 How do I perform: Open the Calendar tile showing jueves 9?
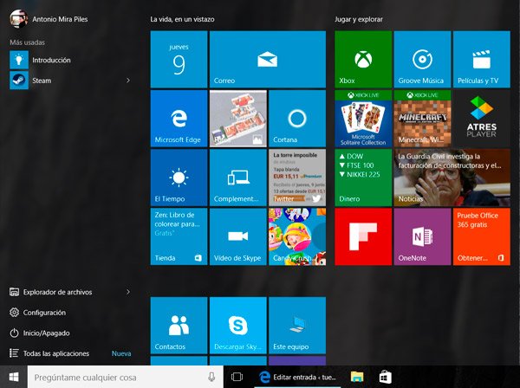179,59
